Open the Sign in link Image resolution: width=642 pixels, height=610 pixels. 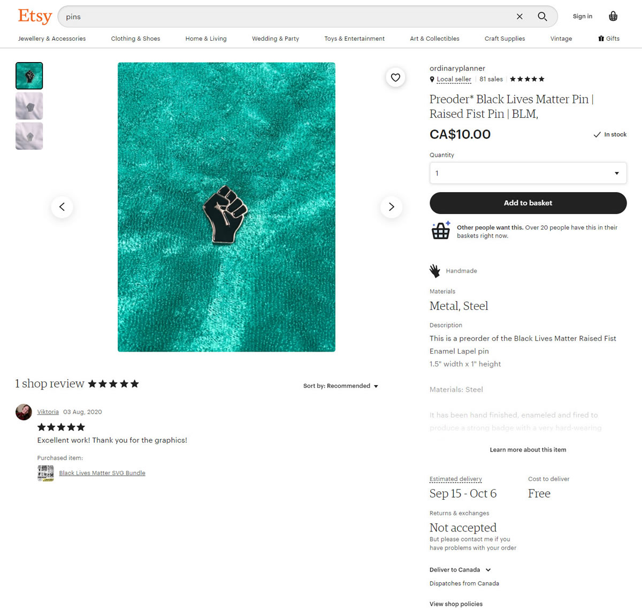click(x=583, y=17)
